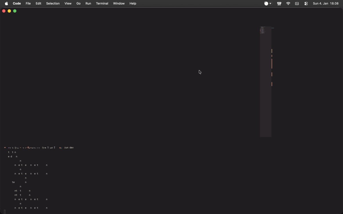Open the keyboard input source icon

click(297, 3)
